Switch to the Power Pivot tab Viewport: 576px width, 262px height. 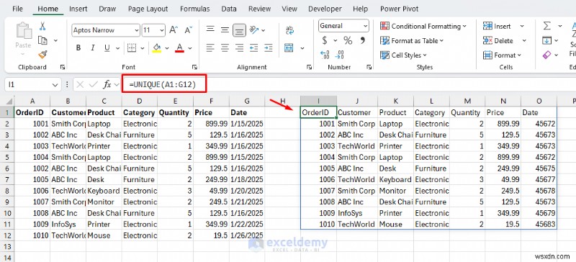point(400,9)
